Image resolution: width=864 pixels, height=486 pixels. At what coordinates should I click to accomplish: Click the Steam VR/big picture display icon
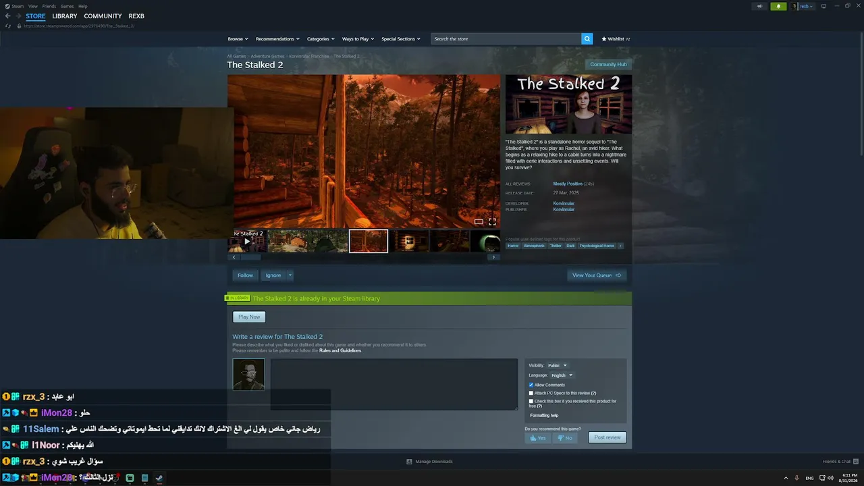(x=823, y=6)
